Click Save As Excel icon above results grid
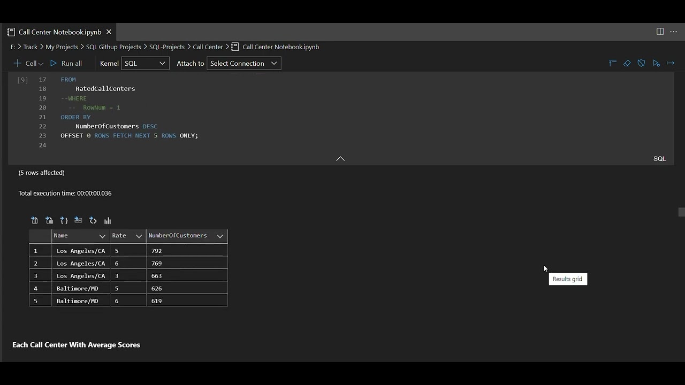This screenshot has height=385, width=685. tap(49, 220)
